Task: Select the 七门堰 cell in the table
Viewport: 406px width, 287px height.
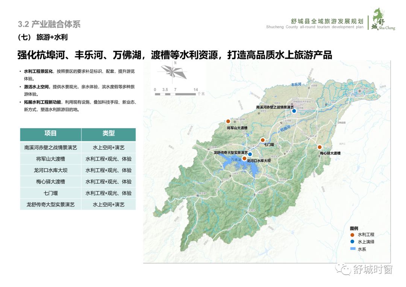Action: click(50, 193)
